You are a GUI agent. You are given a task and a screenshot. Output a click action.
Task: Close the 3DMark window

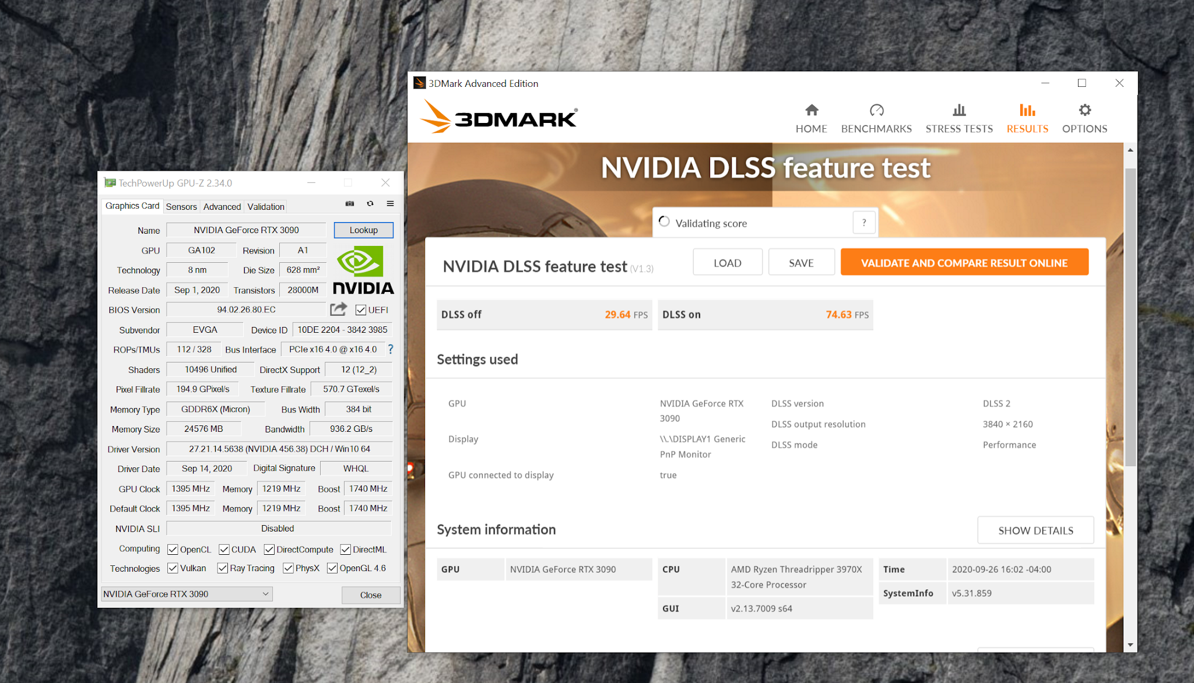1119,83
